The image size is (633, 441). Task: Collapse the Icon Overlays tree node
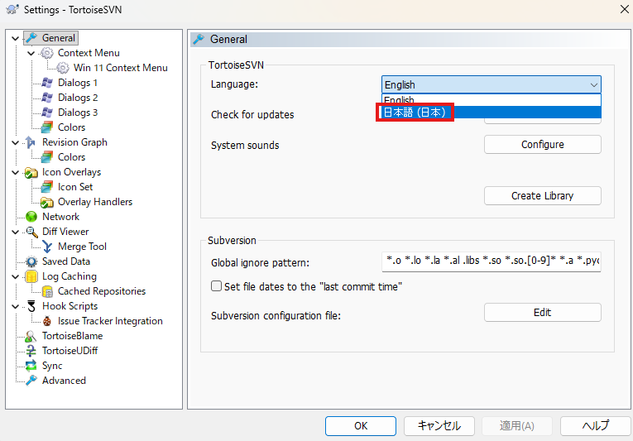pyautogui.click(x=16, y=172)
